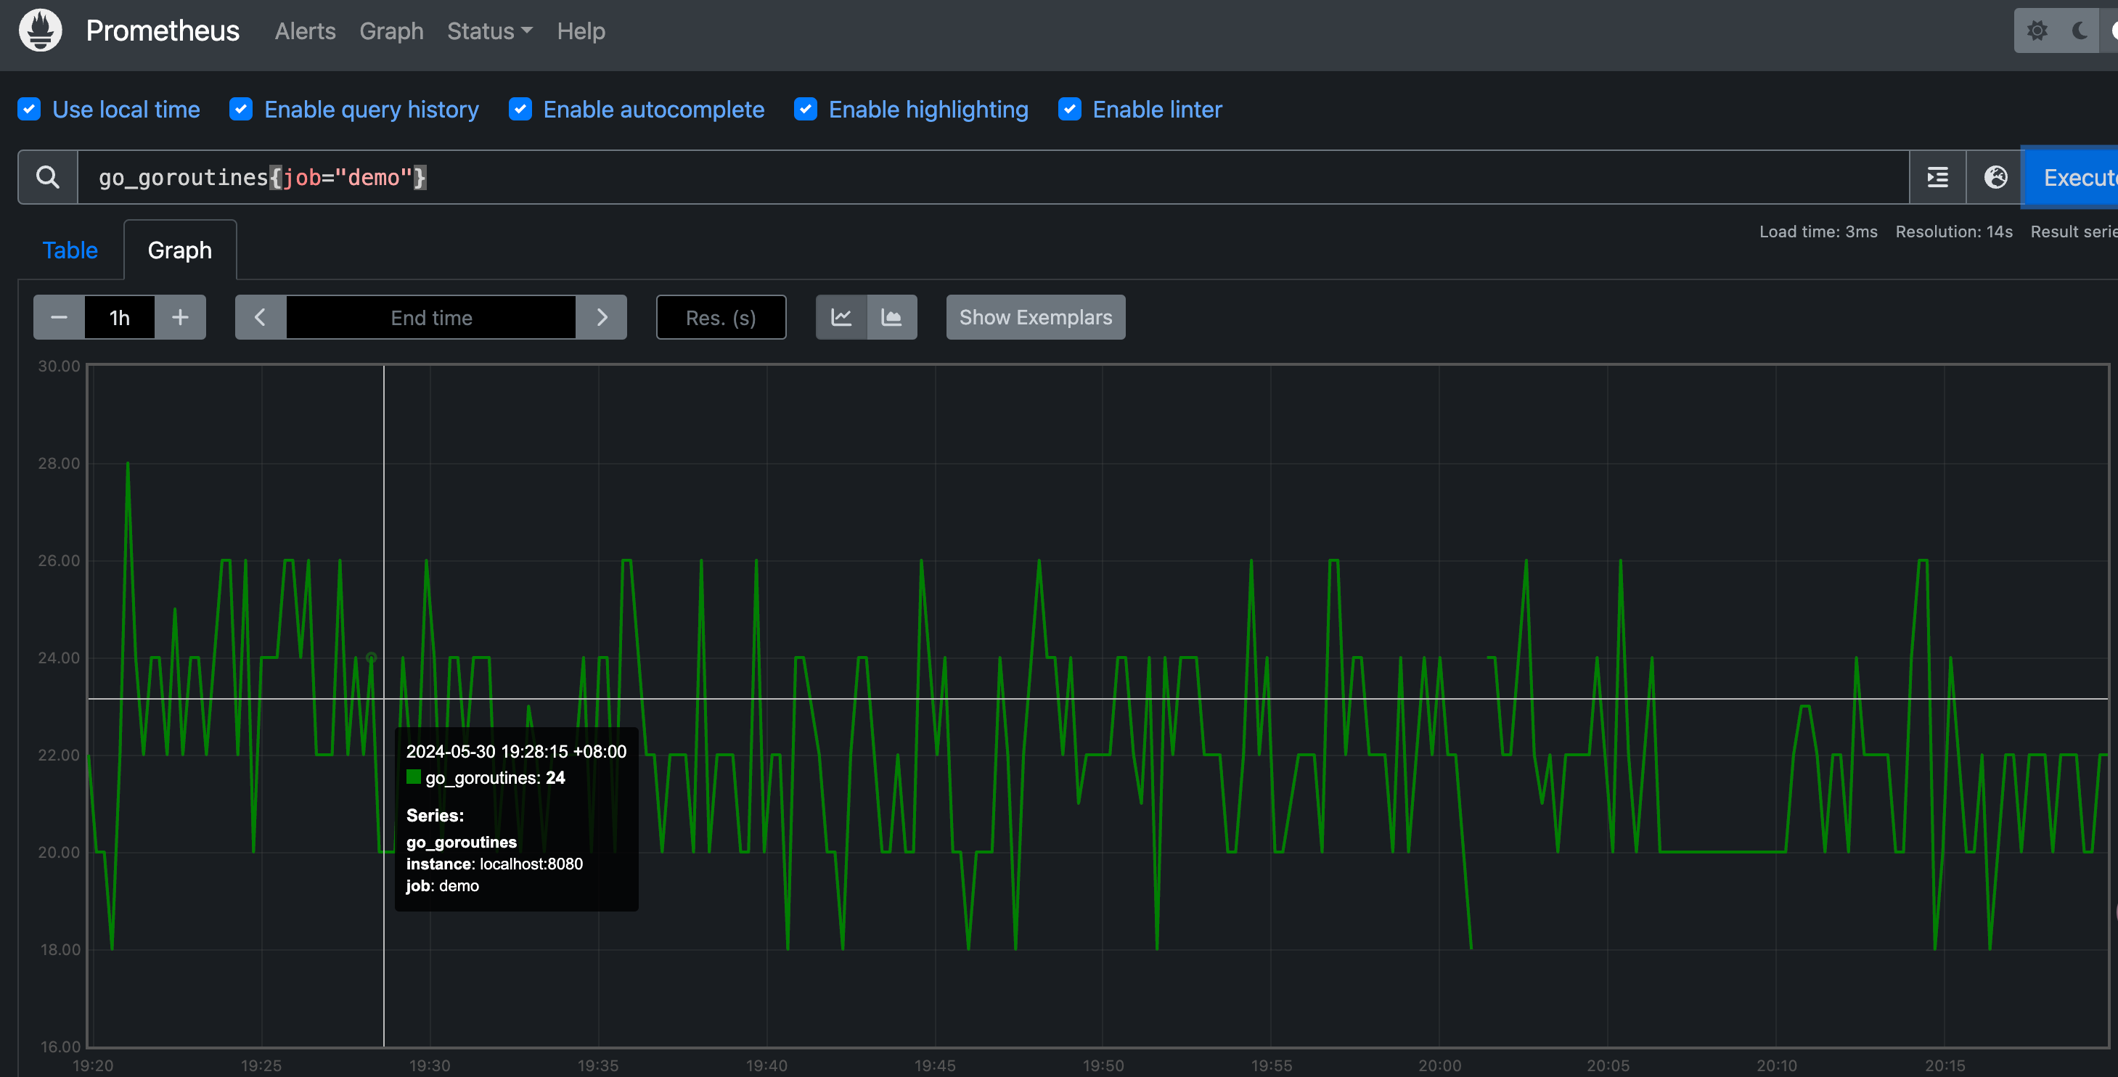2118x1077 pixels.
Task: Edit the 1h range field
Action: click(x=119, y=317)
